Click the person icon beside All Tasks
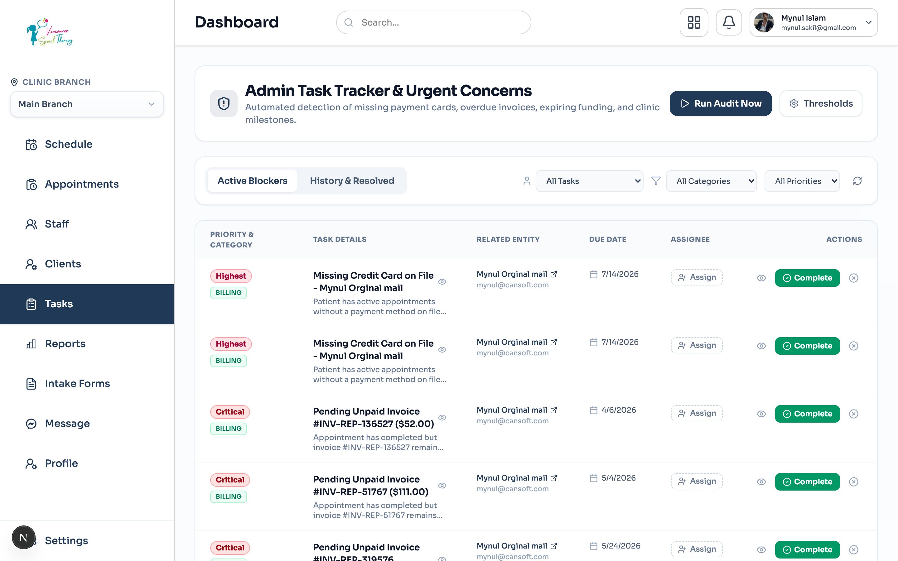 pyautogui.click(x=527, y=181)
